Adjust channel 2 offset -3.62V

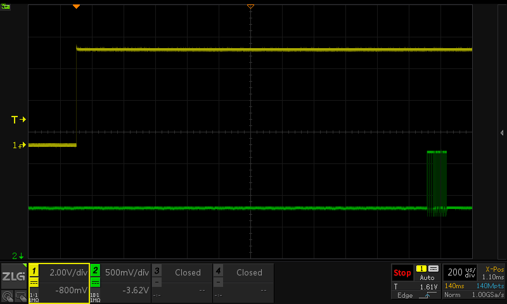tap(136, 290)
